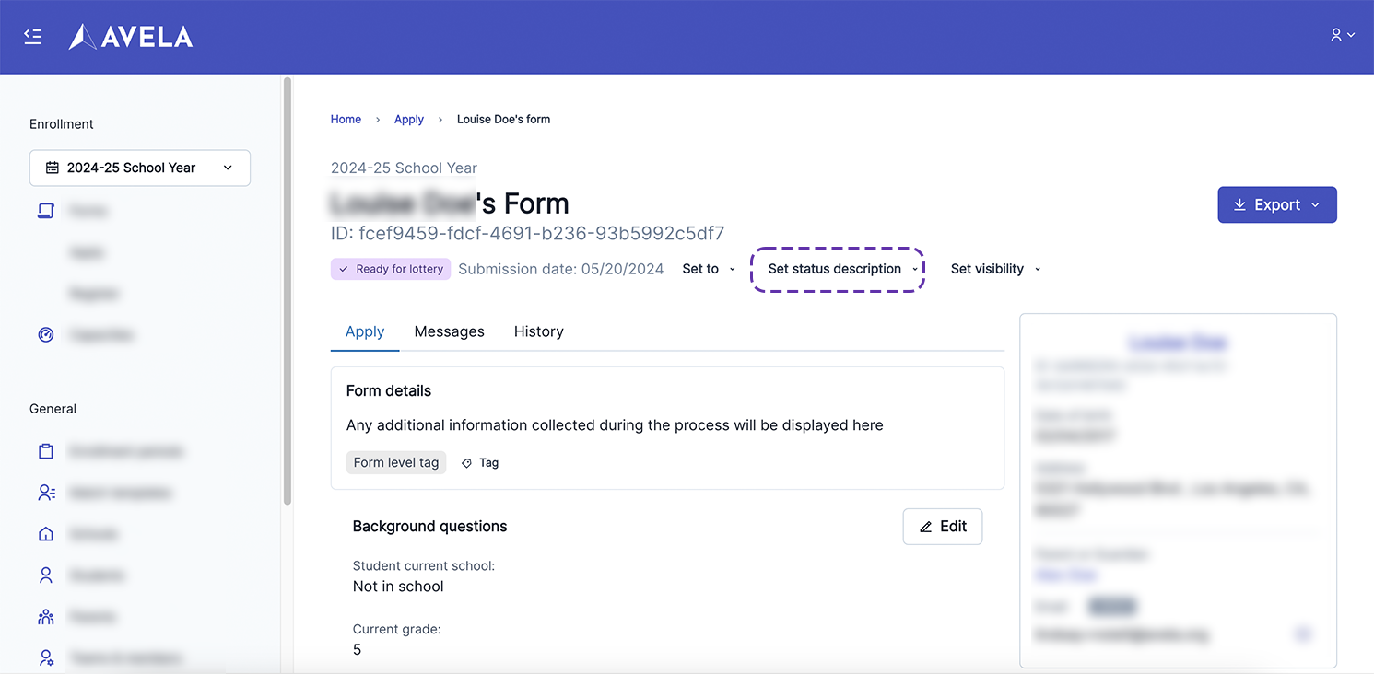Click the family group icon in sidebar
The image size is (1374, 674).
46,617
